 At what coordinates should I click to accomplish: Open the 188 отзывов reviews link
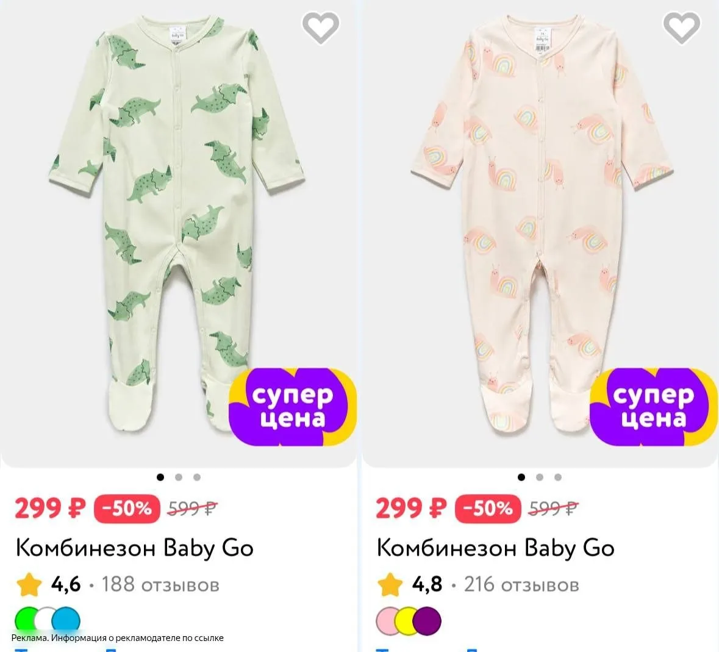point(160,584)
